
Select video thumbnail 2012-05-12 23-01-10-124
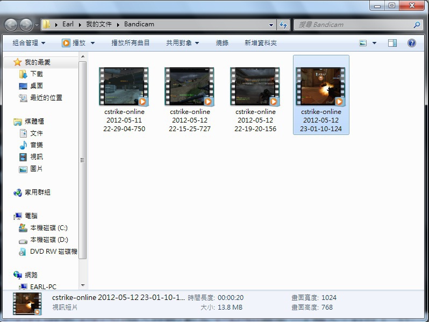click(321, 87)
